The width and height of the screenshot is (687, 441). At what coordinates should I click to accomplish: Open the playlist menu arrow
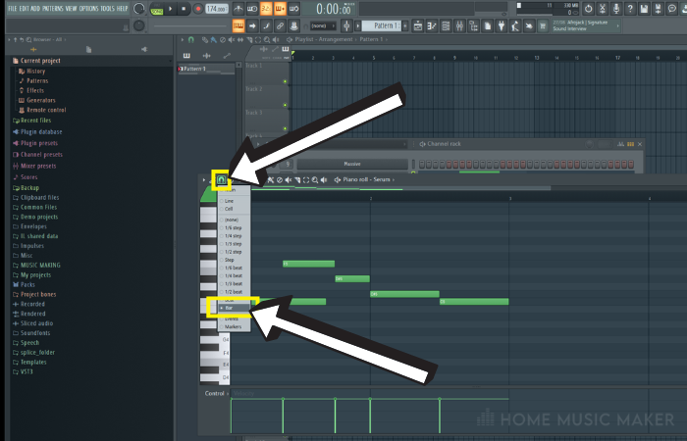183,39
